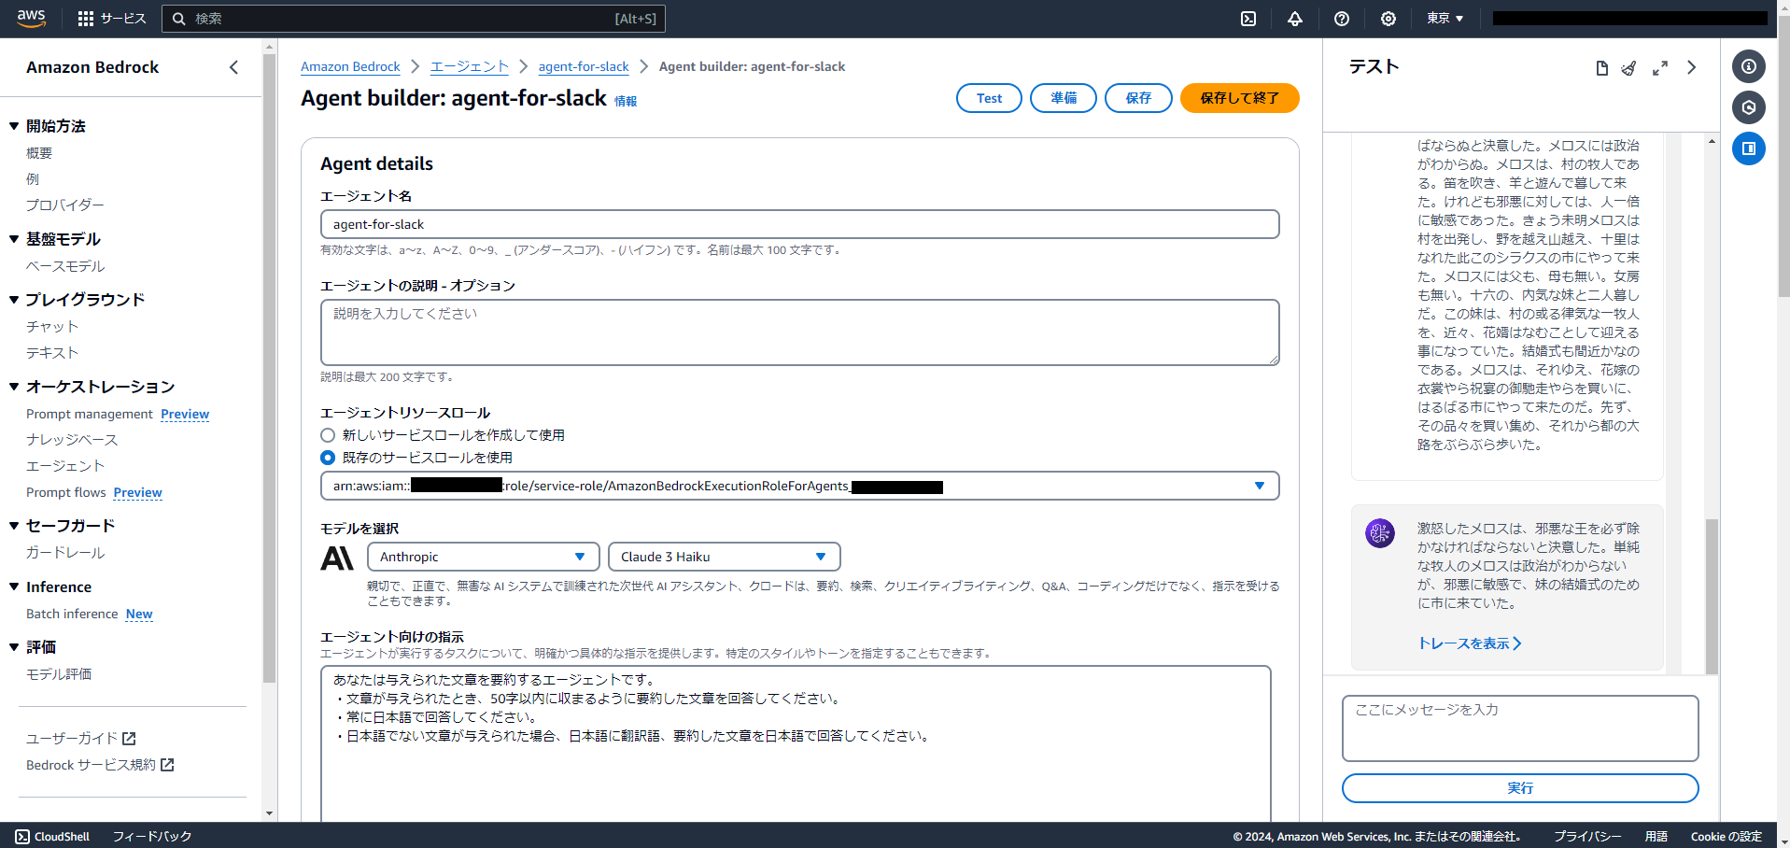Screen dimensions: 1790x848
Task: Open プロバイダー in sidebar
Action: 65,205
